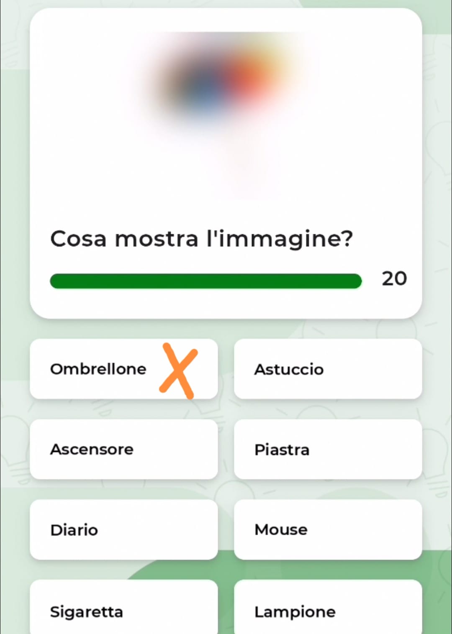The width and height of the screenshot is (452, 634).
Task: Click the word "Cosa" in the question
Action: [x=78, y=239]
